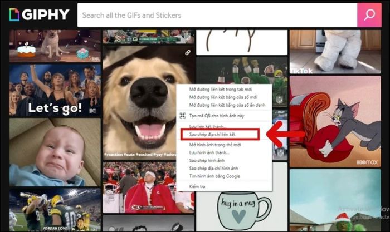Choose Sao chép hình ảnh

point(207,160)
